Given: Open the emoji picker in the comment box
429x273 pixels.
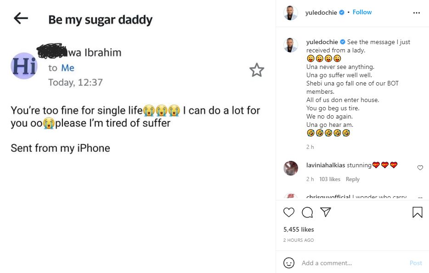Looking at the screenshot, I should click(289, 263).
